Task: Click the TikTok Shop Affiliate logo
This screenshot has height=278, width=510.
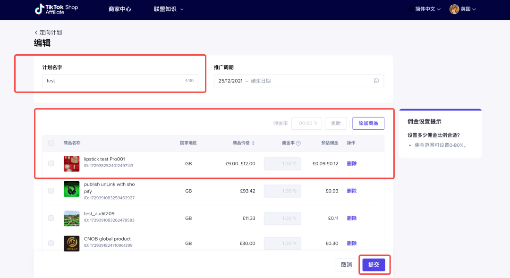Action: pos(56,9)
